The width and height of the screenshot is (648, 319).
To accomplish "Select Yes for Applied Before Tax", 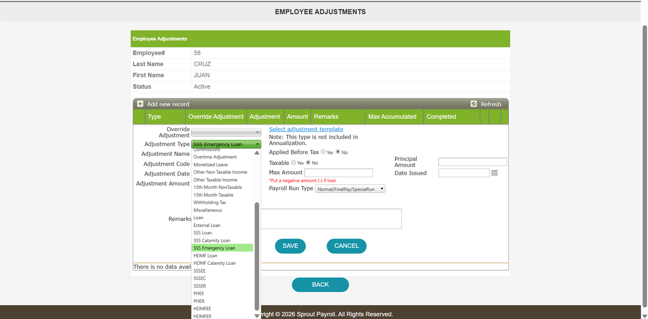I will [323, 152].
